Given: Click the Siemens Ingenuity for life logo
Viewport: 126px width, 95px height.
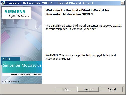Looking at the screenshot, I should [x=17, y=13].
